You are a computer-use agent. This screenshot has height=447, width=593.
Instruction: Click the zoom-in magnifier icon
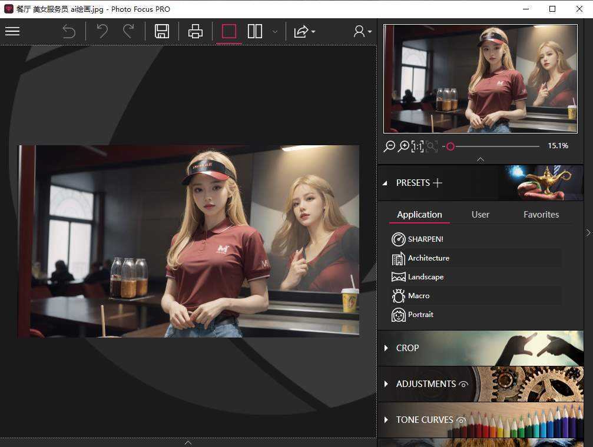click(404, 146)
